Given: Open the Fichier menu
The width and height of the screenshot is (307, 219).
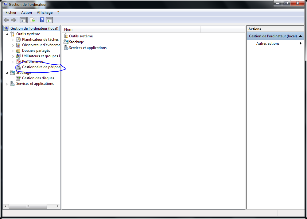Looking at the screenshot, I should pos(11,12).
